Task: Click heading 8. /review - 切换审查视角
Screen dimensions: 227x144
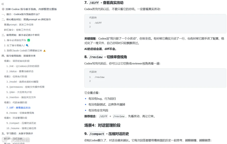Action: (x=105, y=57)
